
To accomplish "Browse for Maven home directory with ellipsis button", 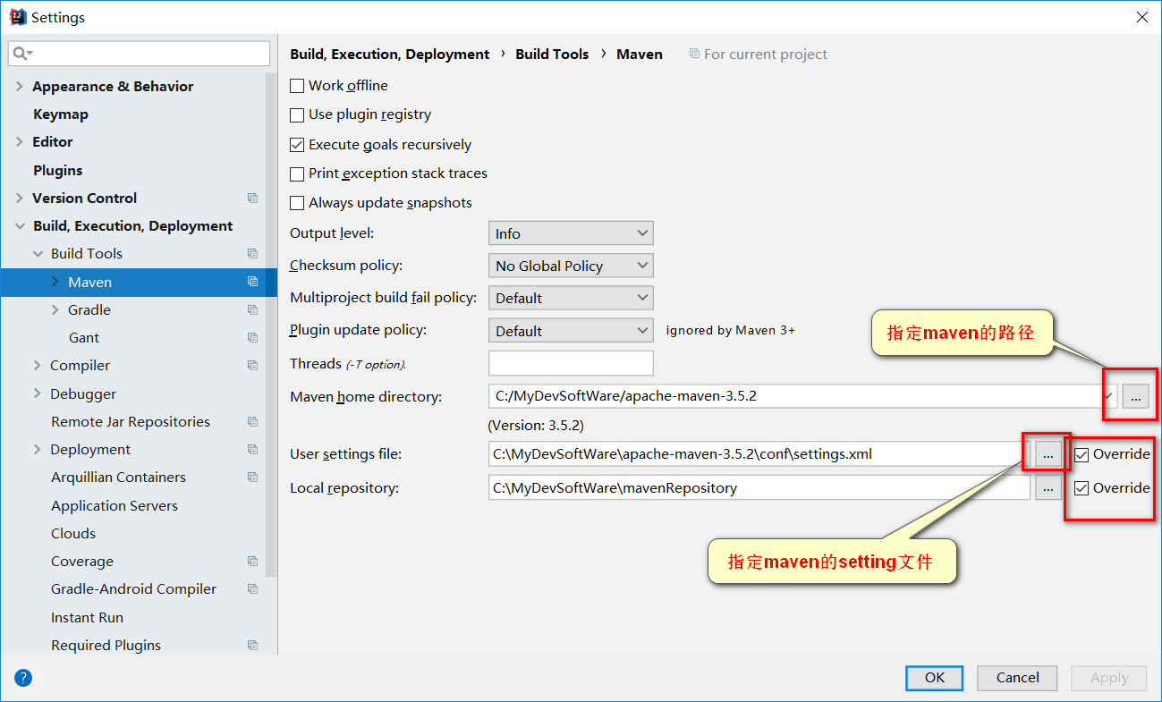I will point(1135,396).
